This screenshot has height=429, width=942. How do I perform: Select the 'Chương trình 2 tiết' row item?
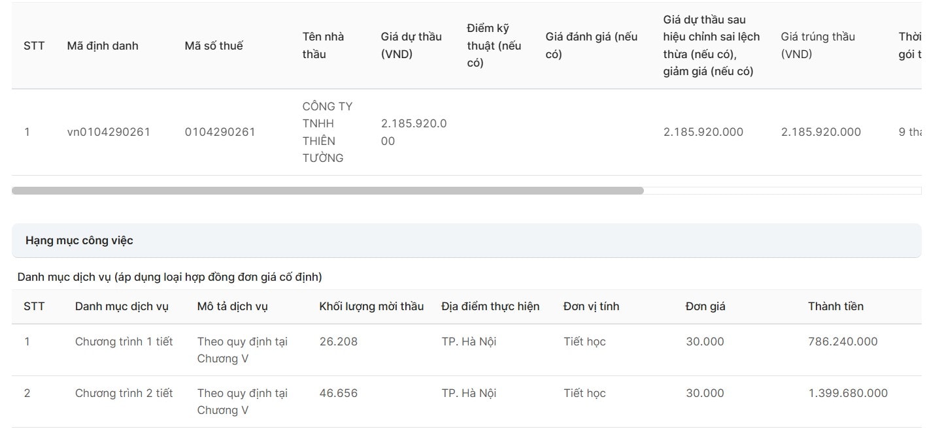(x=124, y=393)
